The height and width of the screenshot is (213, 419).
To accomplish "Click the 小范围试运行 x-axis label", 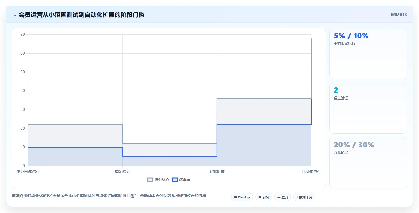I will click(x=28, y=172).
